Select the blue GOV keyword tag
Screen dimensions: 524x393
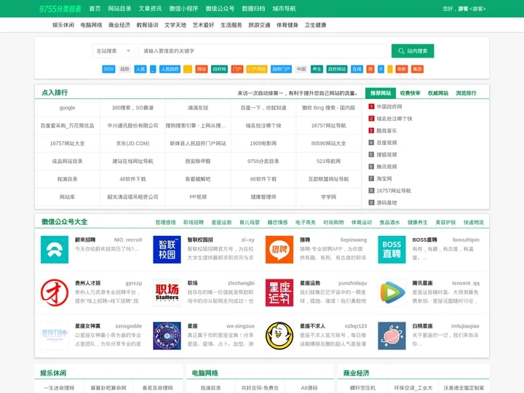pyautogui.click(x=108, y=69)
